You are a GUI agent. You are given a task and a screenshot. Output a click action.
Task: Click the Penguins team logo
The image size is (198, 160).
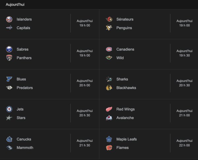point(109,28)
